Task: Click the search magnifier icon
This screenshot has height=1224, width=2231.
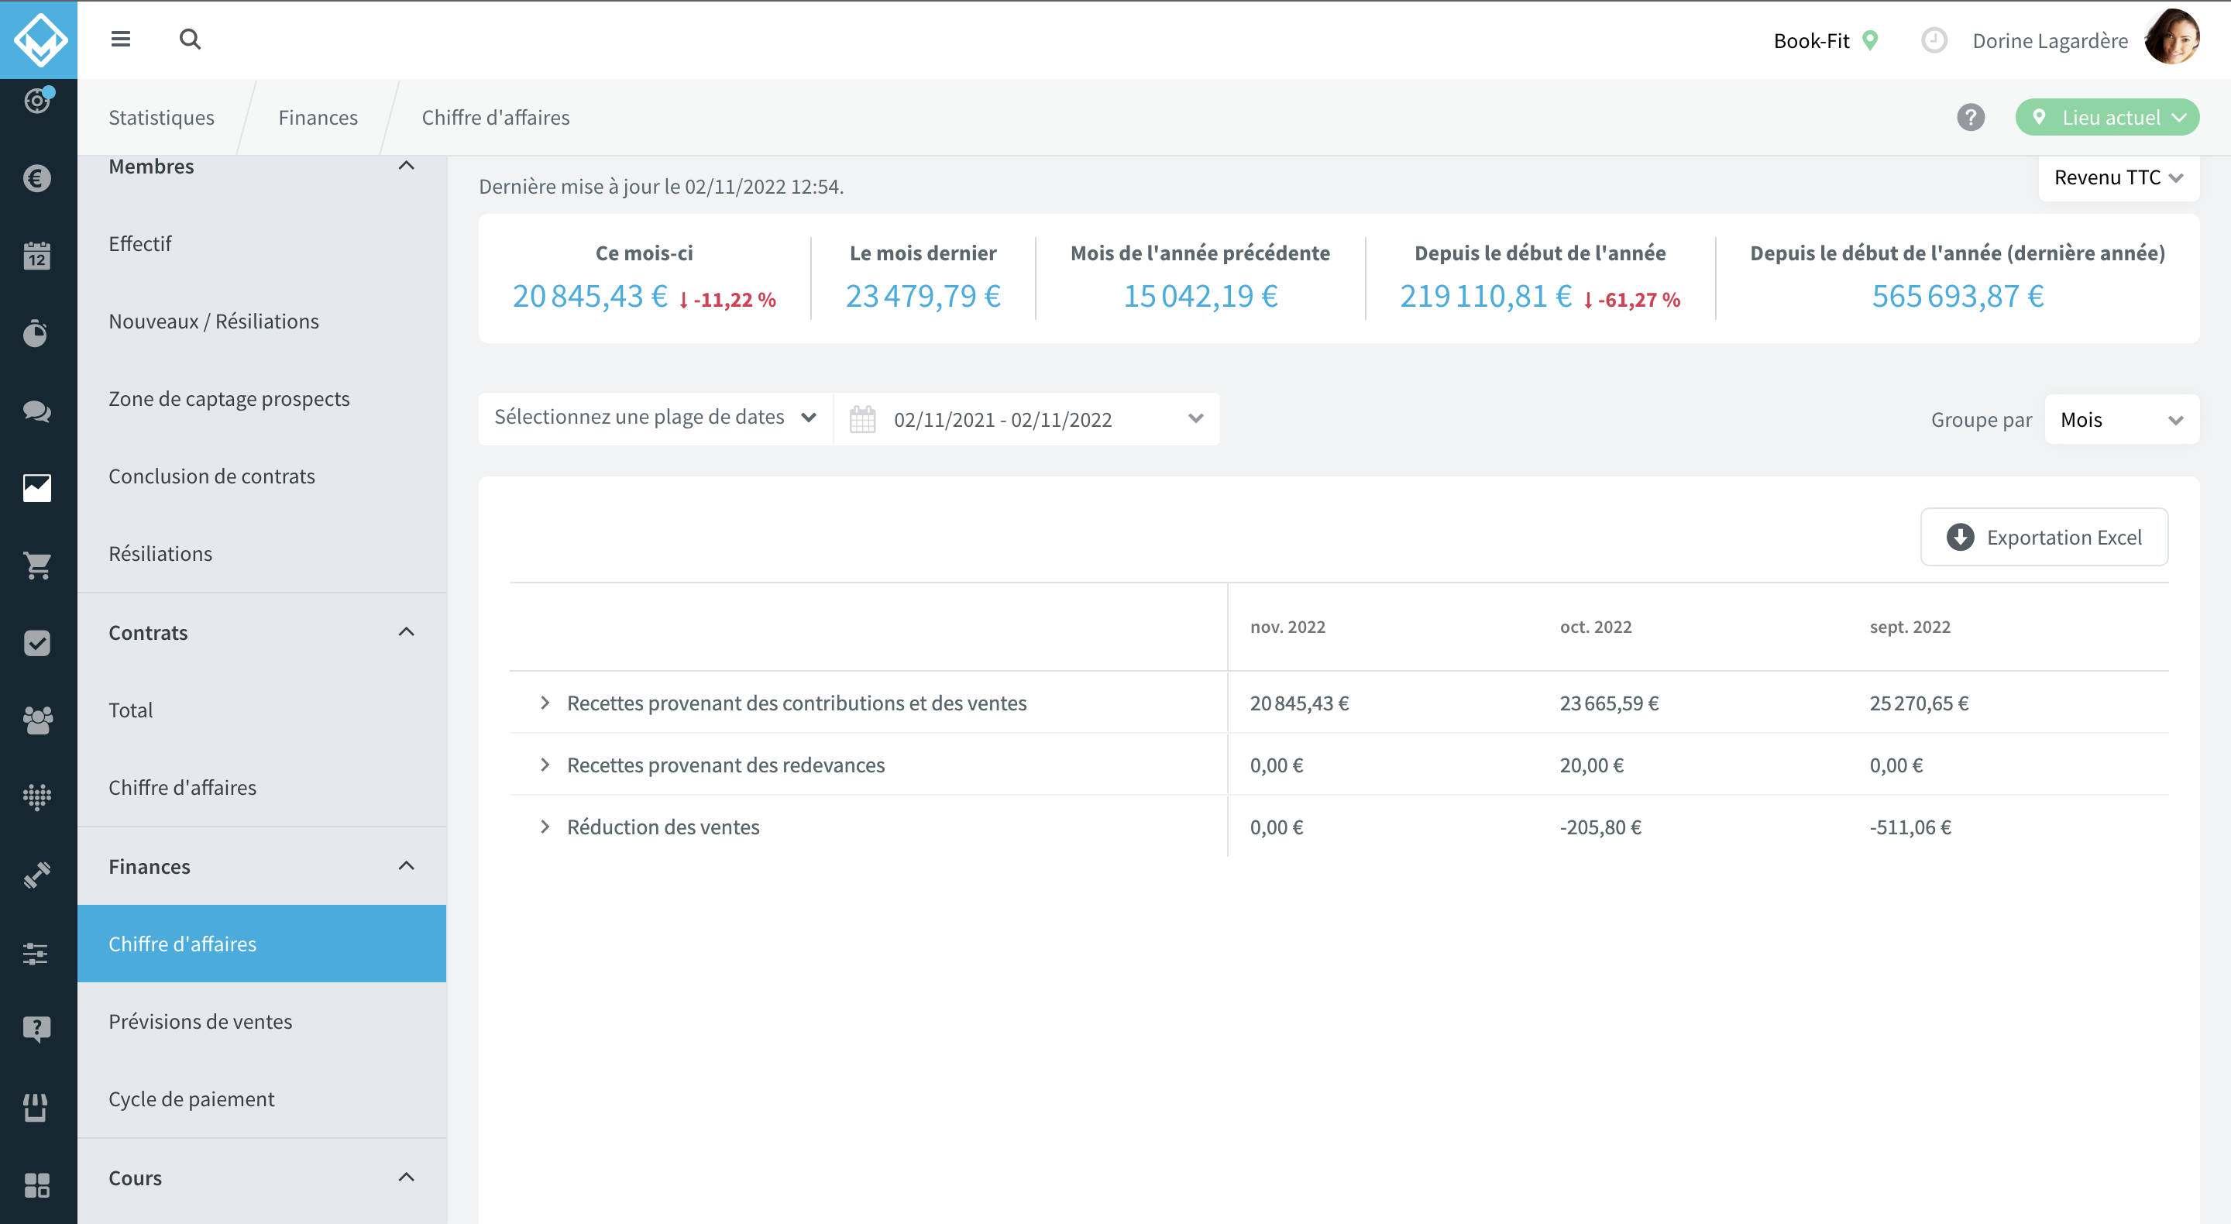Action: (190, 39)
